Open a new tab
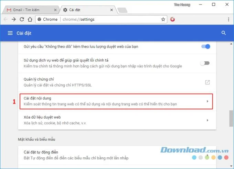 tap(123, 10)
